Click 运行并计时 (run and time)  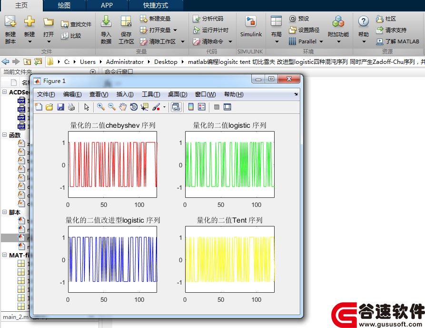(211, 30)
